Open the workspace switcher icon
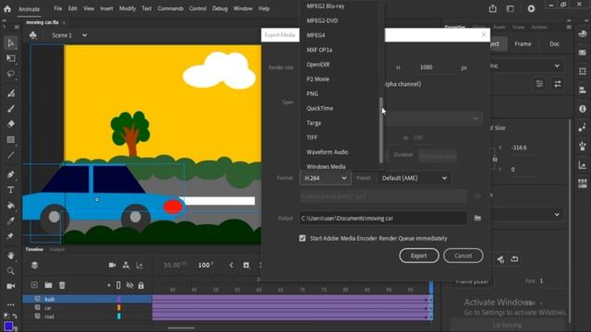The width and height of the screenshot is (591, 332). point(511,8)
